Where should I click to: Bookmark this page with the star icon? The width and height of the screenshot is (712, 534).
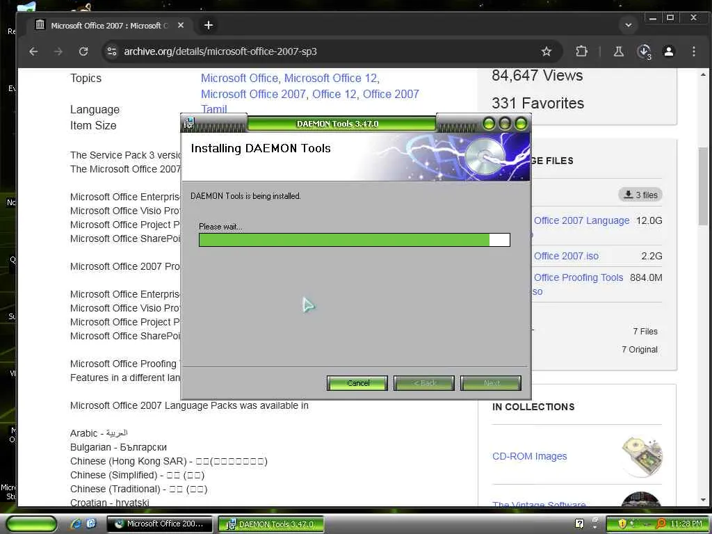(x=547, y=51)
